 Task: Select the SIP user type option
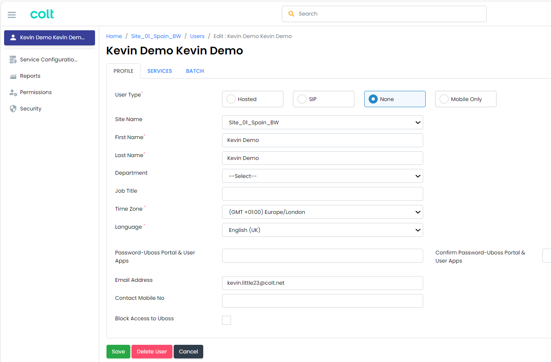tap(302, 99)
